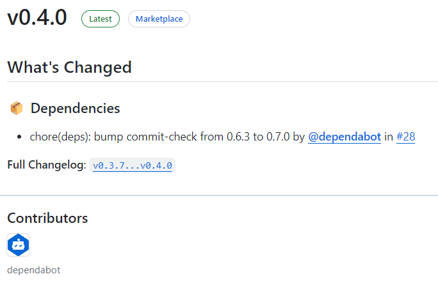Open pull request #28 link
The height and width of the screenshot is (288, 438).
[x=405, y=137]
